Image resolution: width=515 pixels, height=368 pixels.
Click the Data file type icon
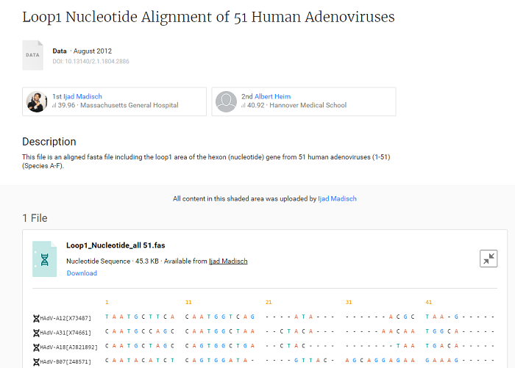click(33, 55)
